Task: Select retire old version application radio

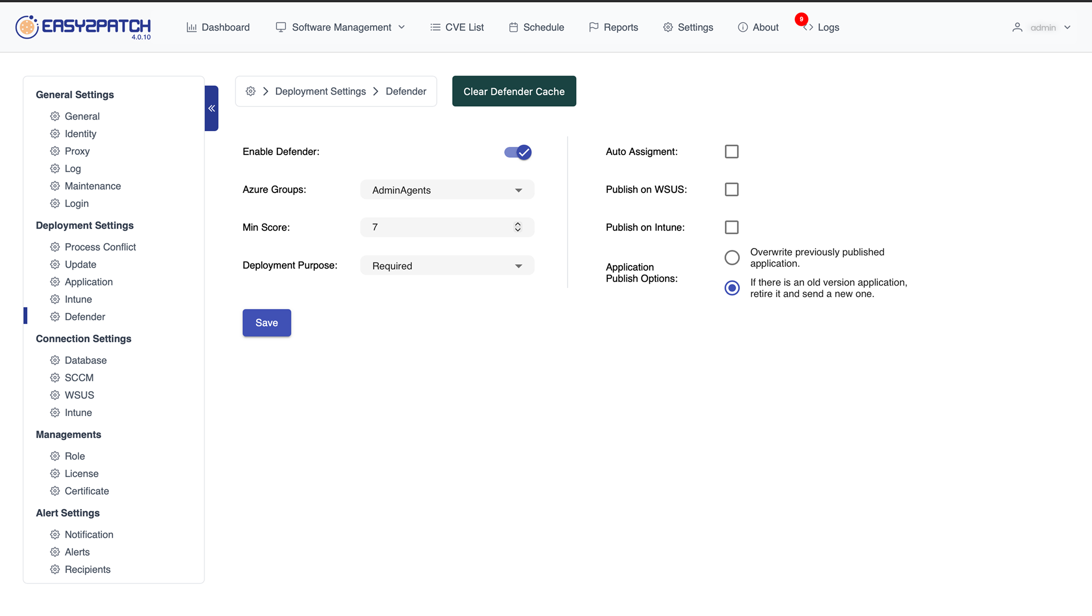Action: pos(732,288)
